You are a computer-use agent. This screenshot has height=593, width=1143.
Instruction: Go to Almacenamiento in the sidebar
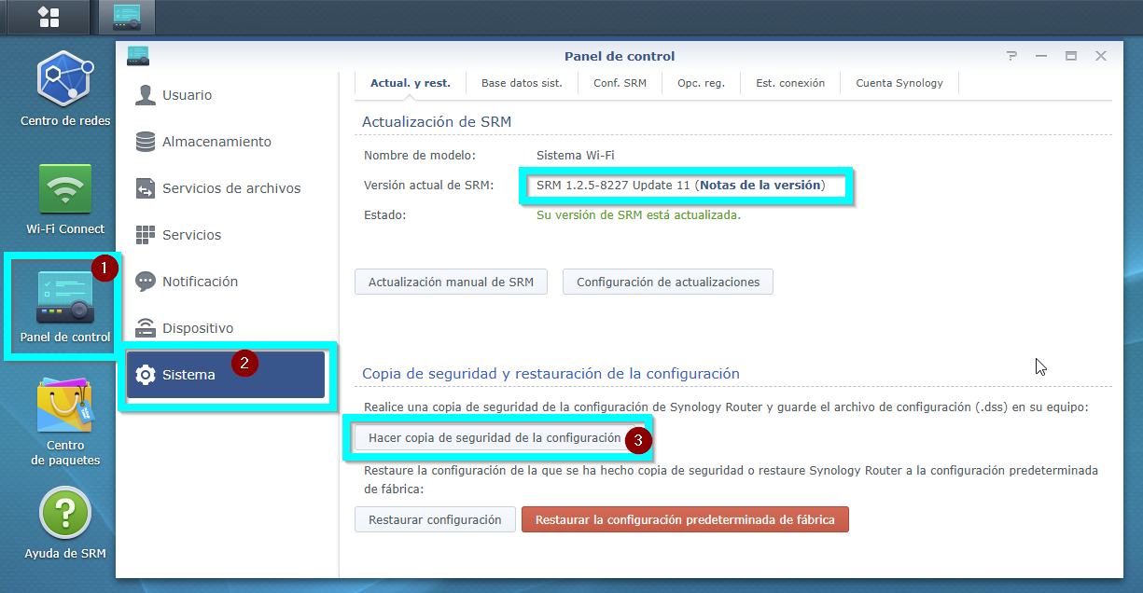click(216, 142)
